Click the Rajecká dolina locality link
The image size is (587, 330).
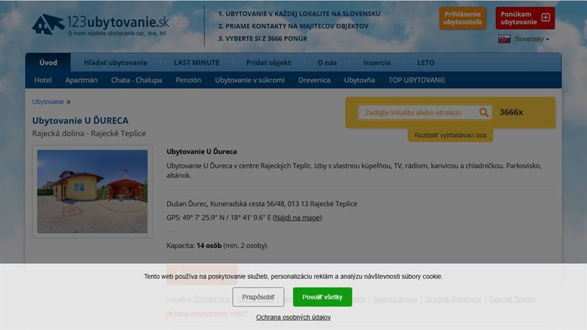[x=395, y=299]
